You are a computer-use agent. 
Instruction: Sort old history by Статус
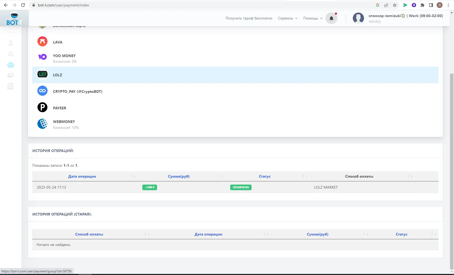[x=402, y=234]
